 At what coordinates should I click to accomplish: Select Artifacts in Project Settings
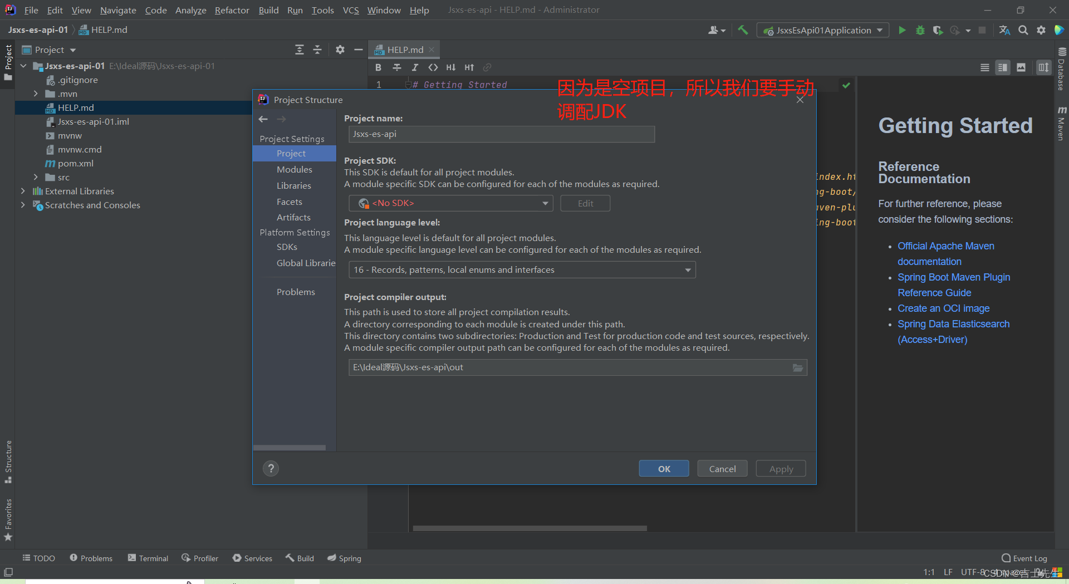tap(293, 217)
